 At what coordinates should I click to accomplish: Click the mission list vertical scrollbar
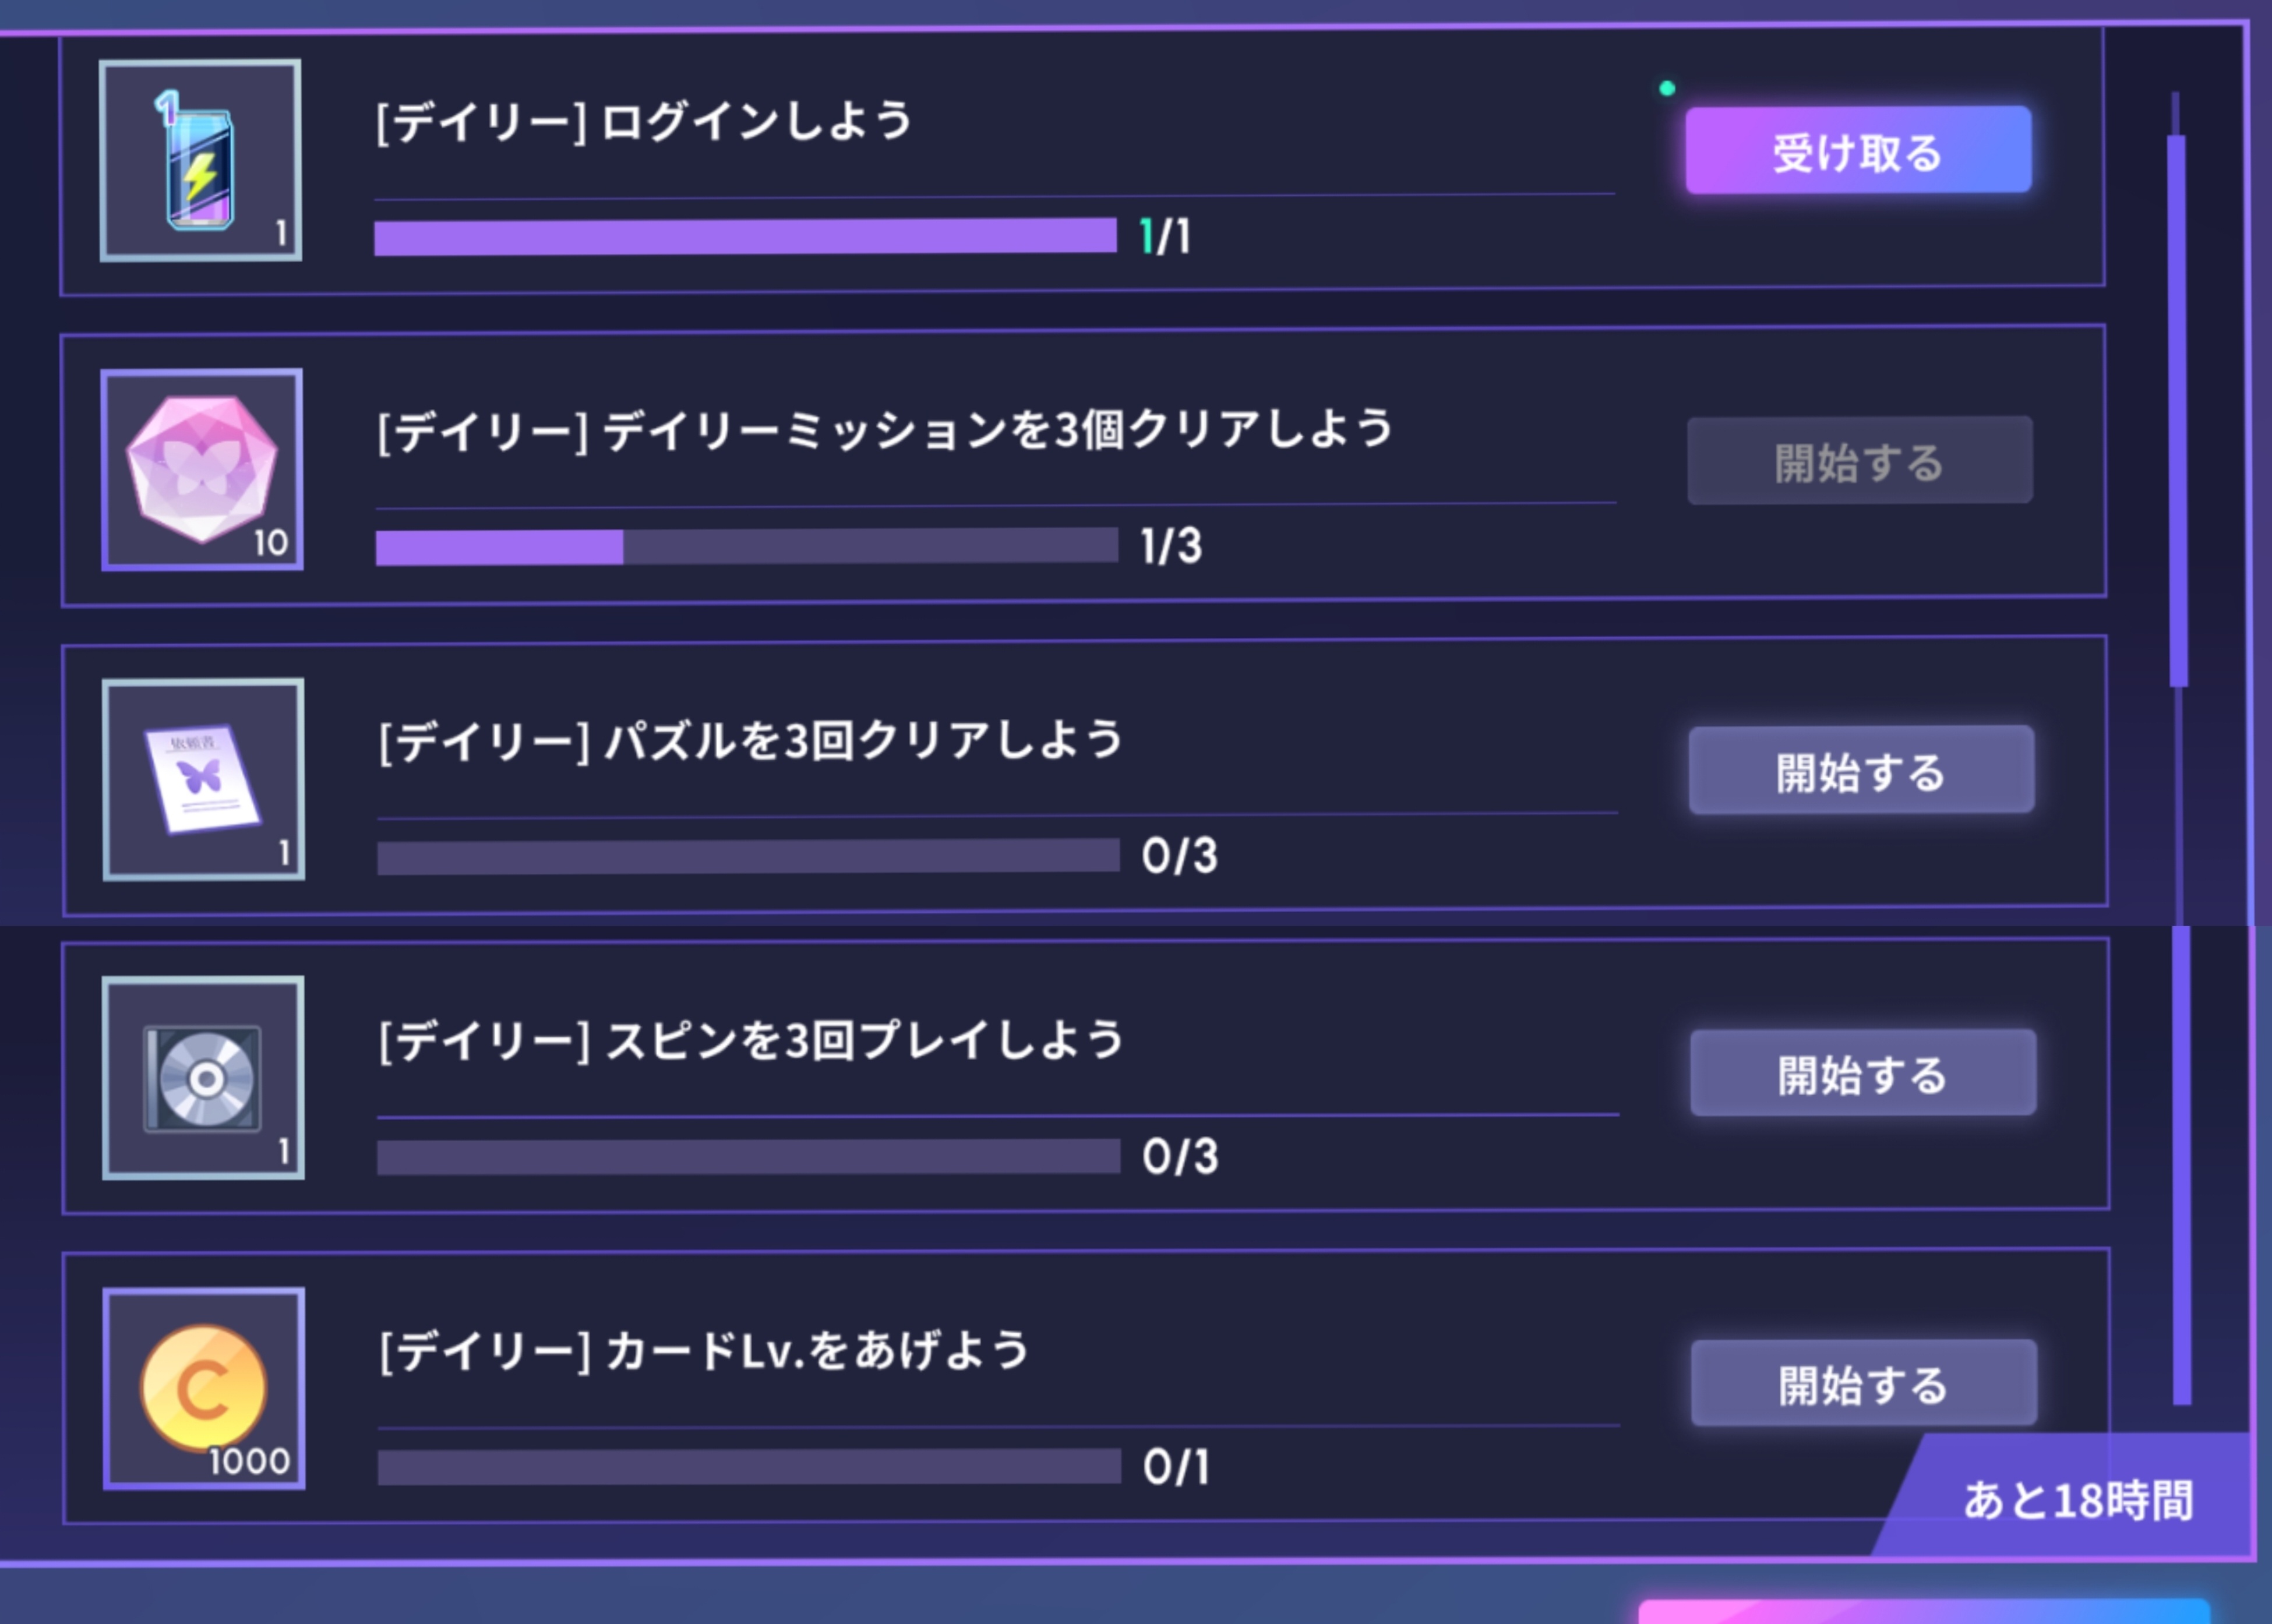tap(2178, 410)
